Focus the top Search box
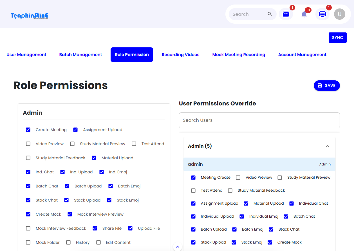354x252 pixels. 248,14
